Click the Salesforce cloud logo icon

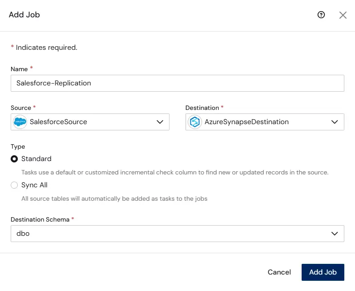(x=20, y=122)
